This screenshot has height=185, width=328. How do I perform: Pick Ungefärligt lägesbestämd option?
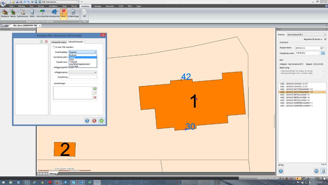pyautogui.click(x=83, y=64)
